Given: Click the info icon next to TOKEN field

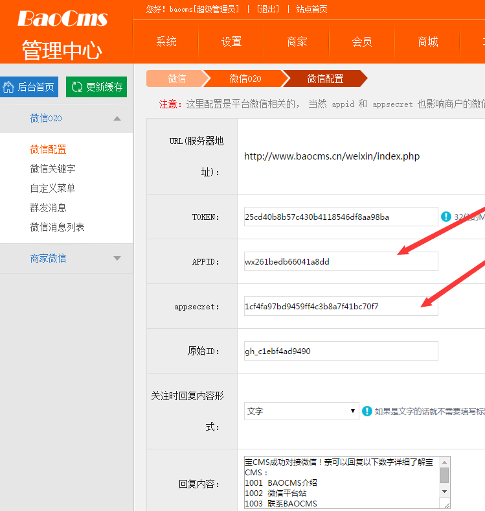Looking at the screenshot, I should [x=446, y=217].
